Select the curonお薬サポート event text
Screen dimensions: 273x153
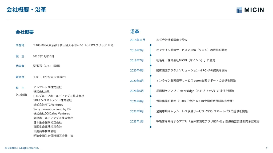click(196, 80)
